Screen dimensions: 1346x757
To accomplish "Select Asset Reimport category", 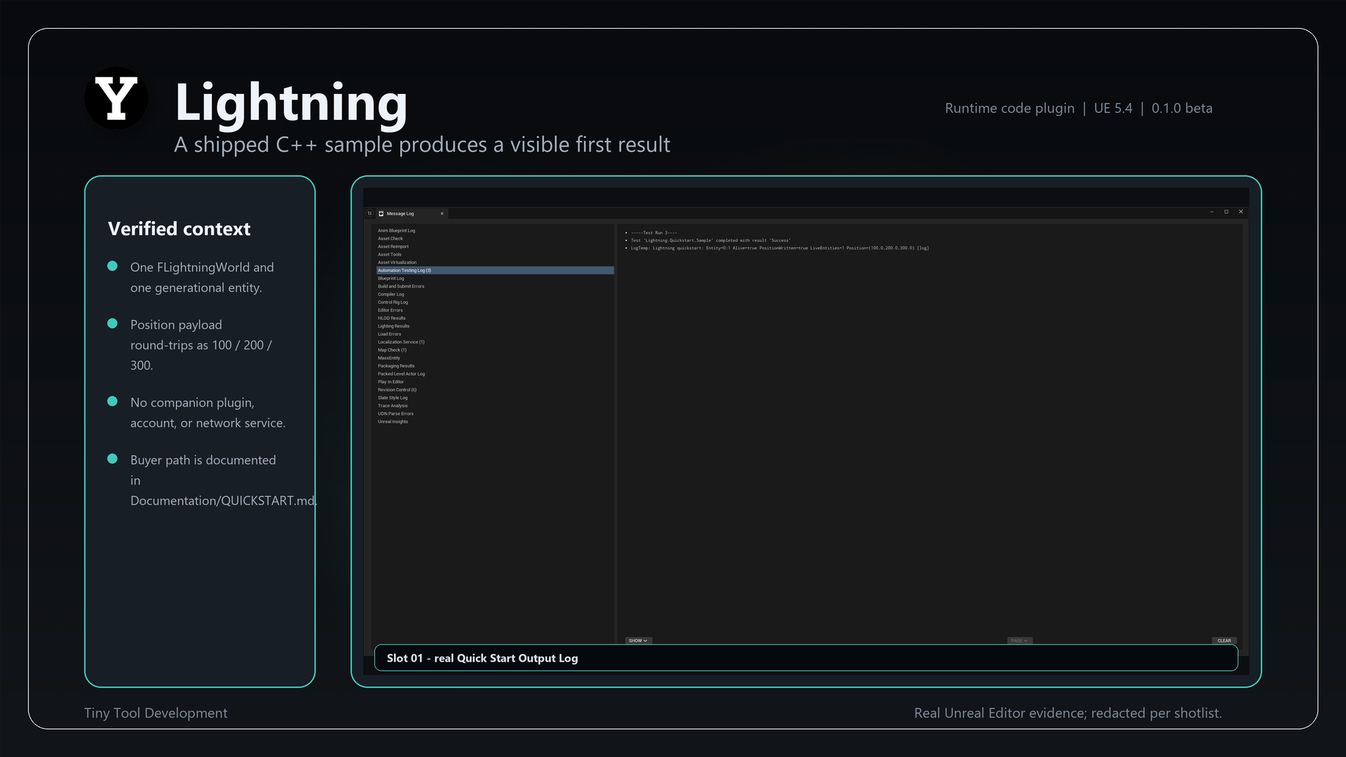I will click(x=495, y=247).
